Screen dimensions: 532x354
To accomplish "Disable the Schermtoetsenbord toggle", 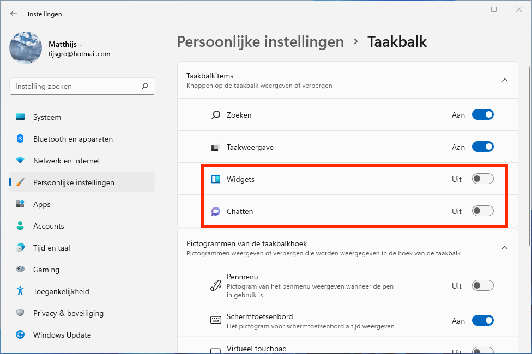I will (x=482, y=321).
